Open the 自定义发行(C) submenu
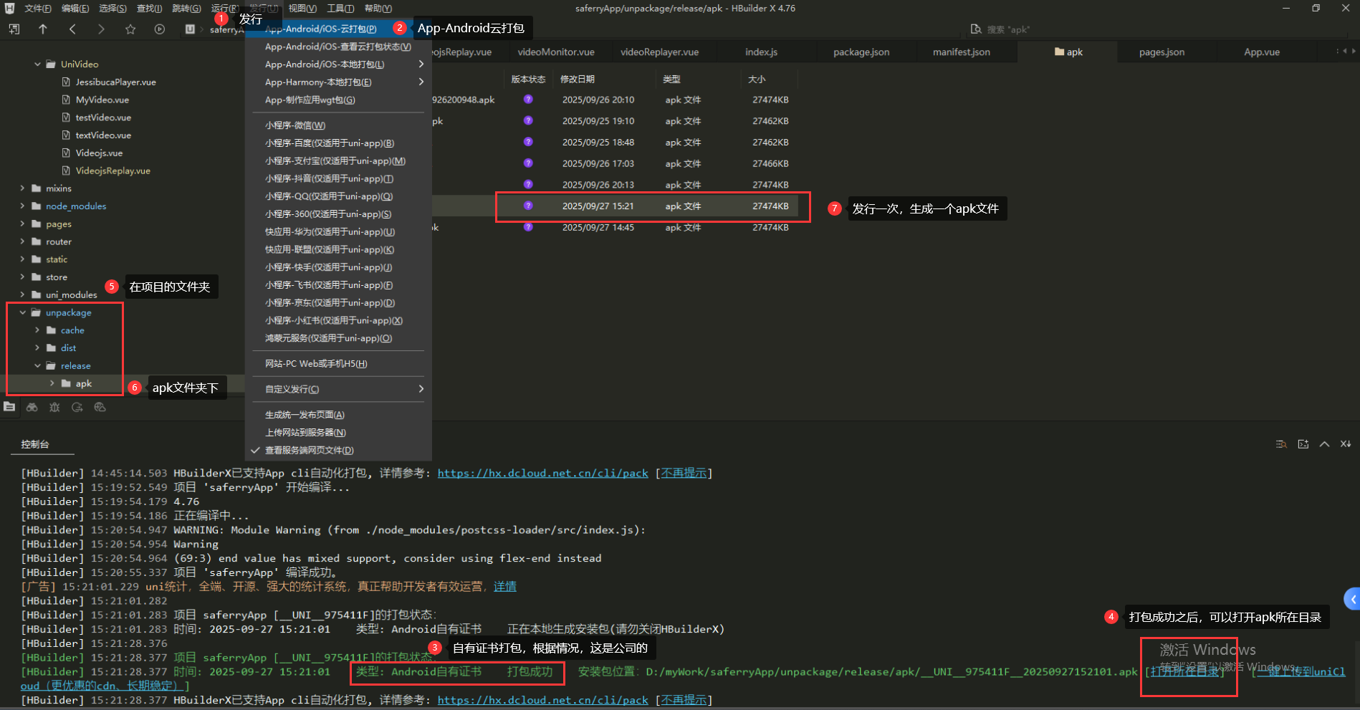 (x=338, y=389)
